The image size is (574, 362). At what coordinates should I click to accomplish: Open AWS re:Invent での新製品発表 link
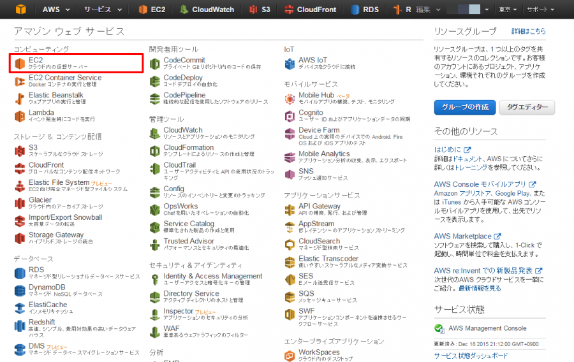[x=488, y=271]
